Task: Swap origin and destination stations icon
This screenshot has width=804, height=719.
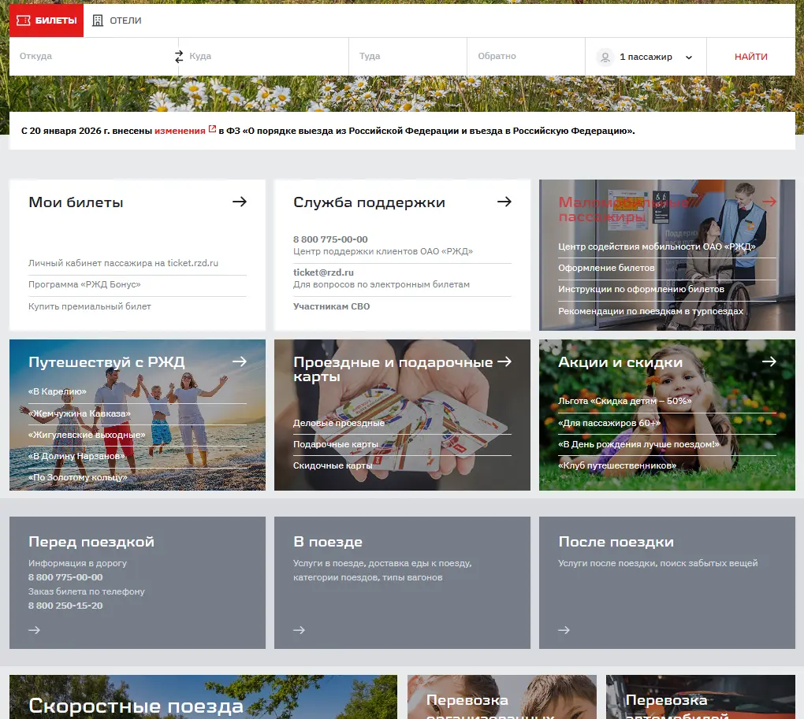Action: point(178,57)
